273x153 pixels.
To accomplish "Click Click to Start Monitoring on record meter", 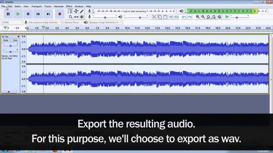I will click(134, 11).
